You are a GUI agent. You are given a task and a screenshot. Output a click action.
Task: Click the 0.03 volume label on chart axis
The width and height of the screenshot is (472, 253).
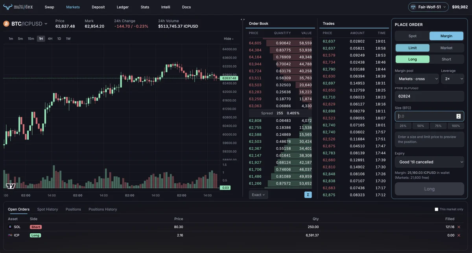[x=226, y=188]
